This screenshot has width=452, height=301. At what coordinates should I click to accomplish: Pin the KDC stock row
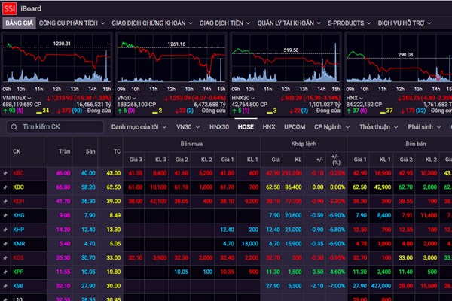point(5,187)
